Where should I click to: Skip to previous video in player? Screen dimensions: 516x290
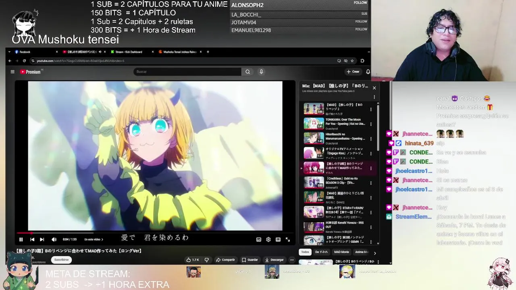[32, 239]
